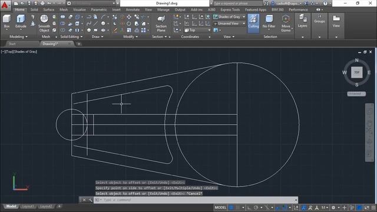Expand the Modeling panel

point(18,37)
